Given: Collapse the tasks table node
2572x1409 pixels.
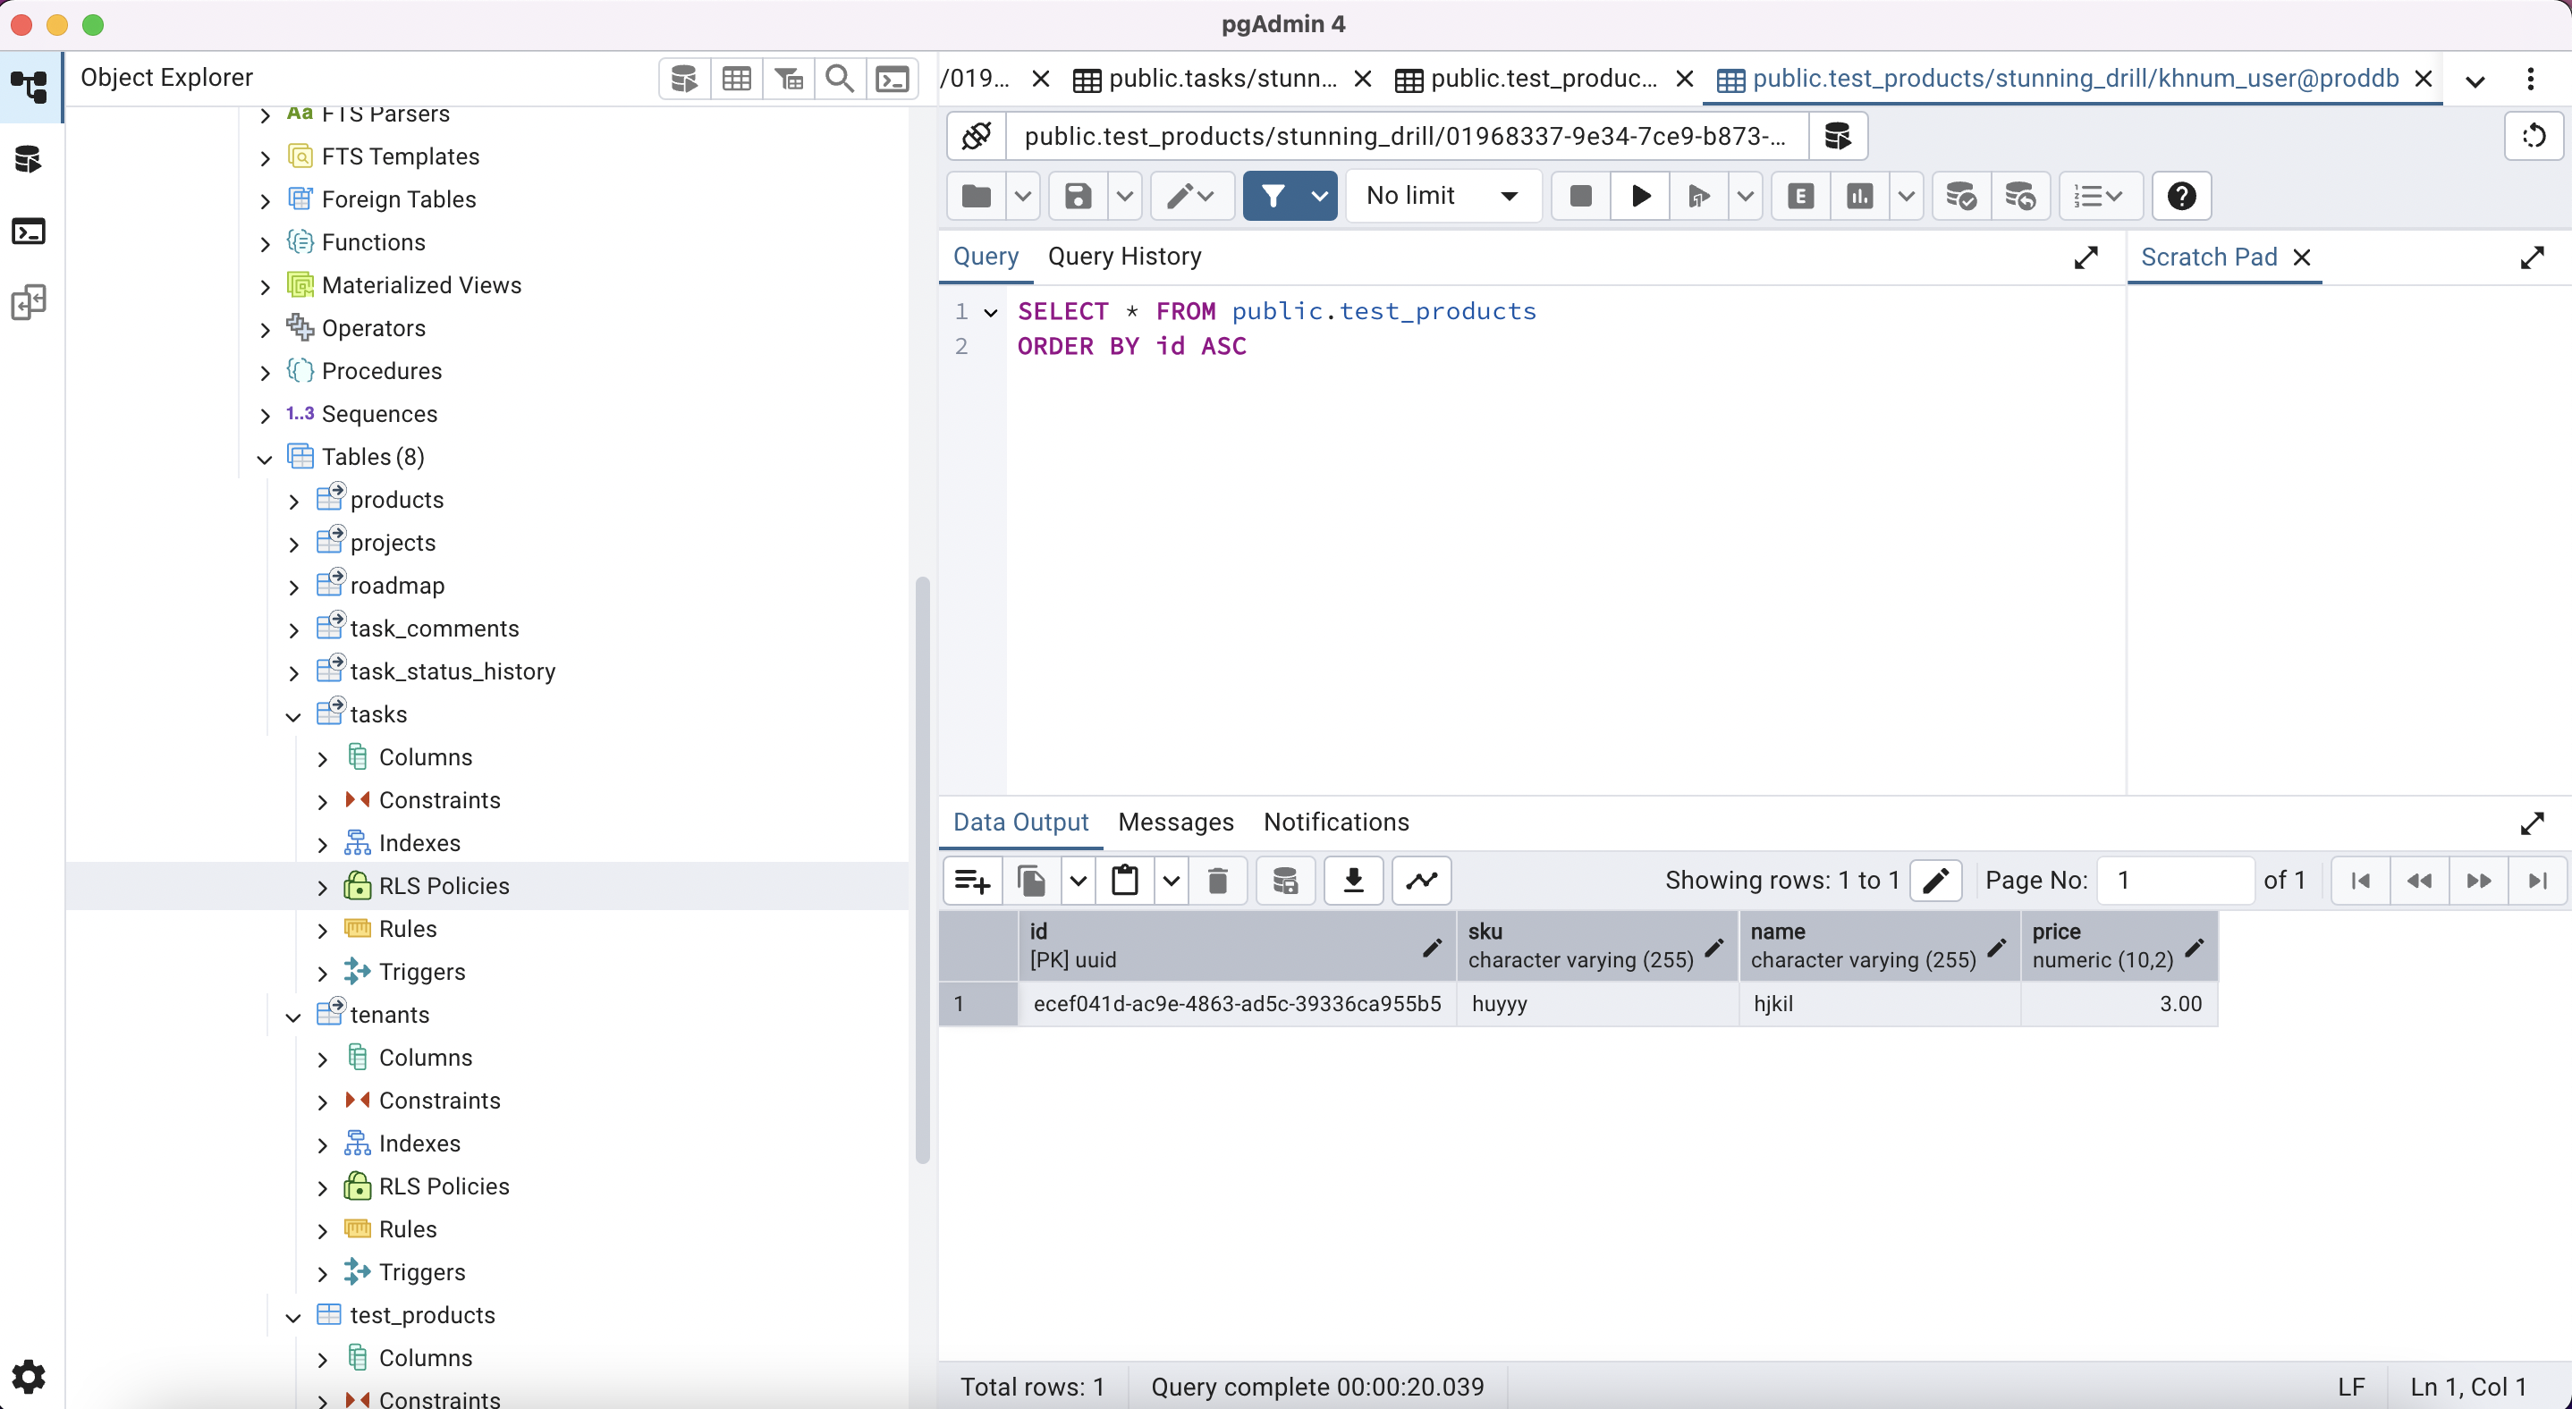Looking at the screenshot, I should (293, 715).
